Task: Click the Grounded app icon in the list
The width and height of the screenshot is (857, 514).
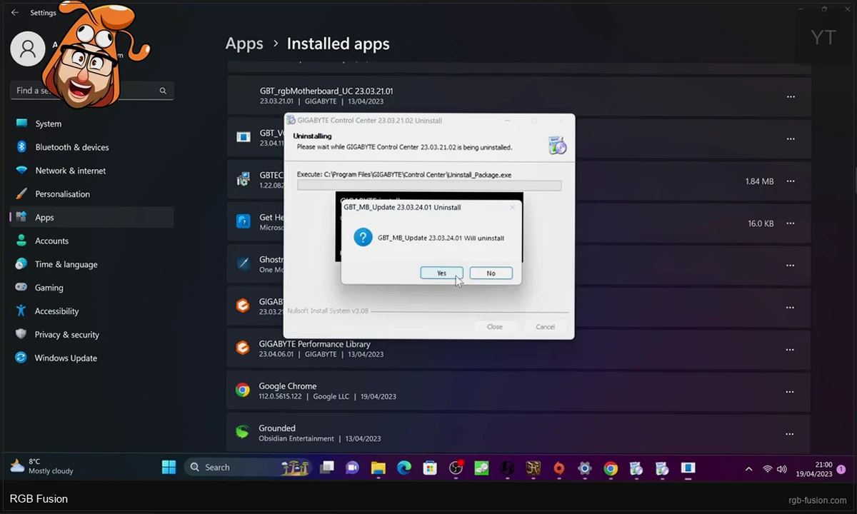Action: pyautogui.click(x=243, y=433)
